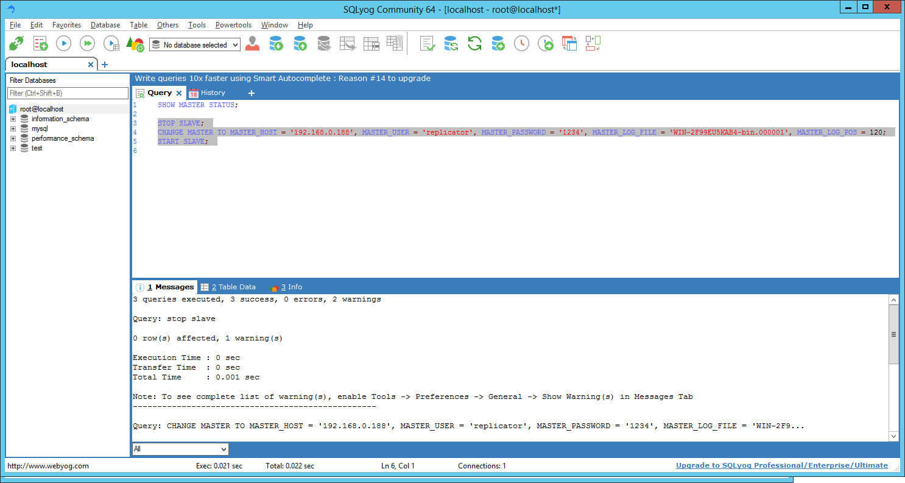Click the red clock scheduler icon
This screenshot has width=905, height=483.
pyautogui.click(x=521, y=44)
